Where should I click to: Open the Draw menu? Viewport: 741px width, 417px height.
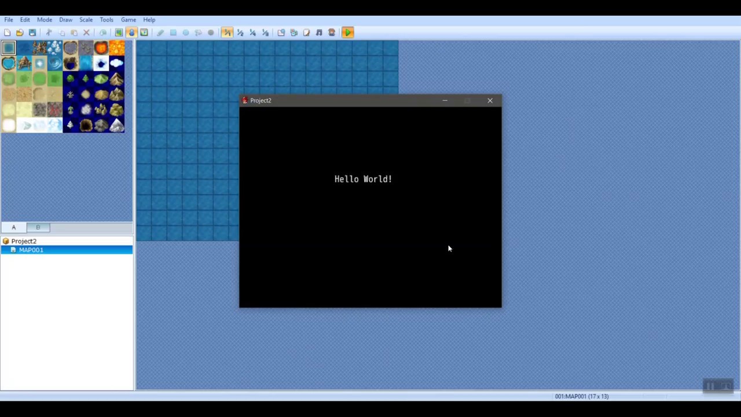coord(65,20)
